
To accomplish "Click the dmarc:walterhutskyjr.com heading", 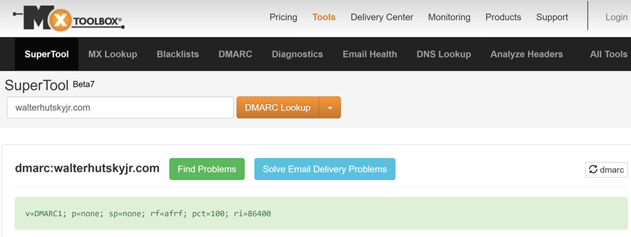I will (87, 168).
